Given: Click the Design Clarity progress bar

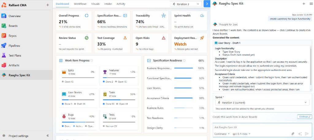Looking at the screenshot, I should coord(183,128).
